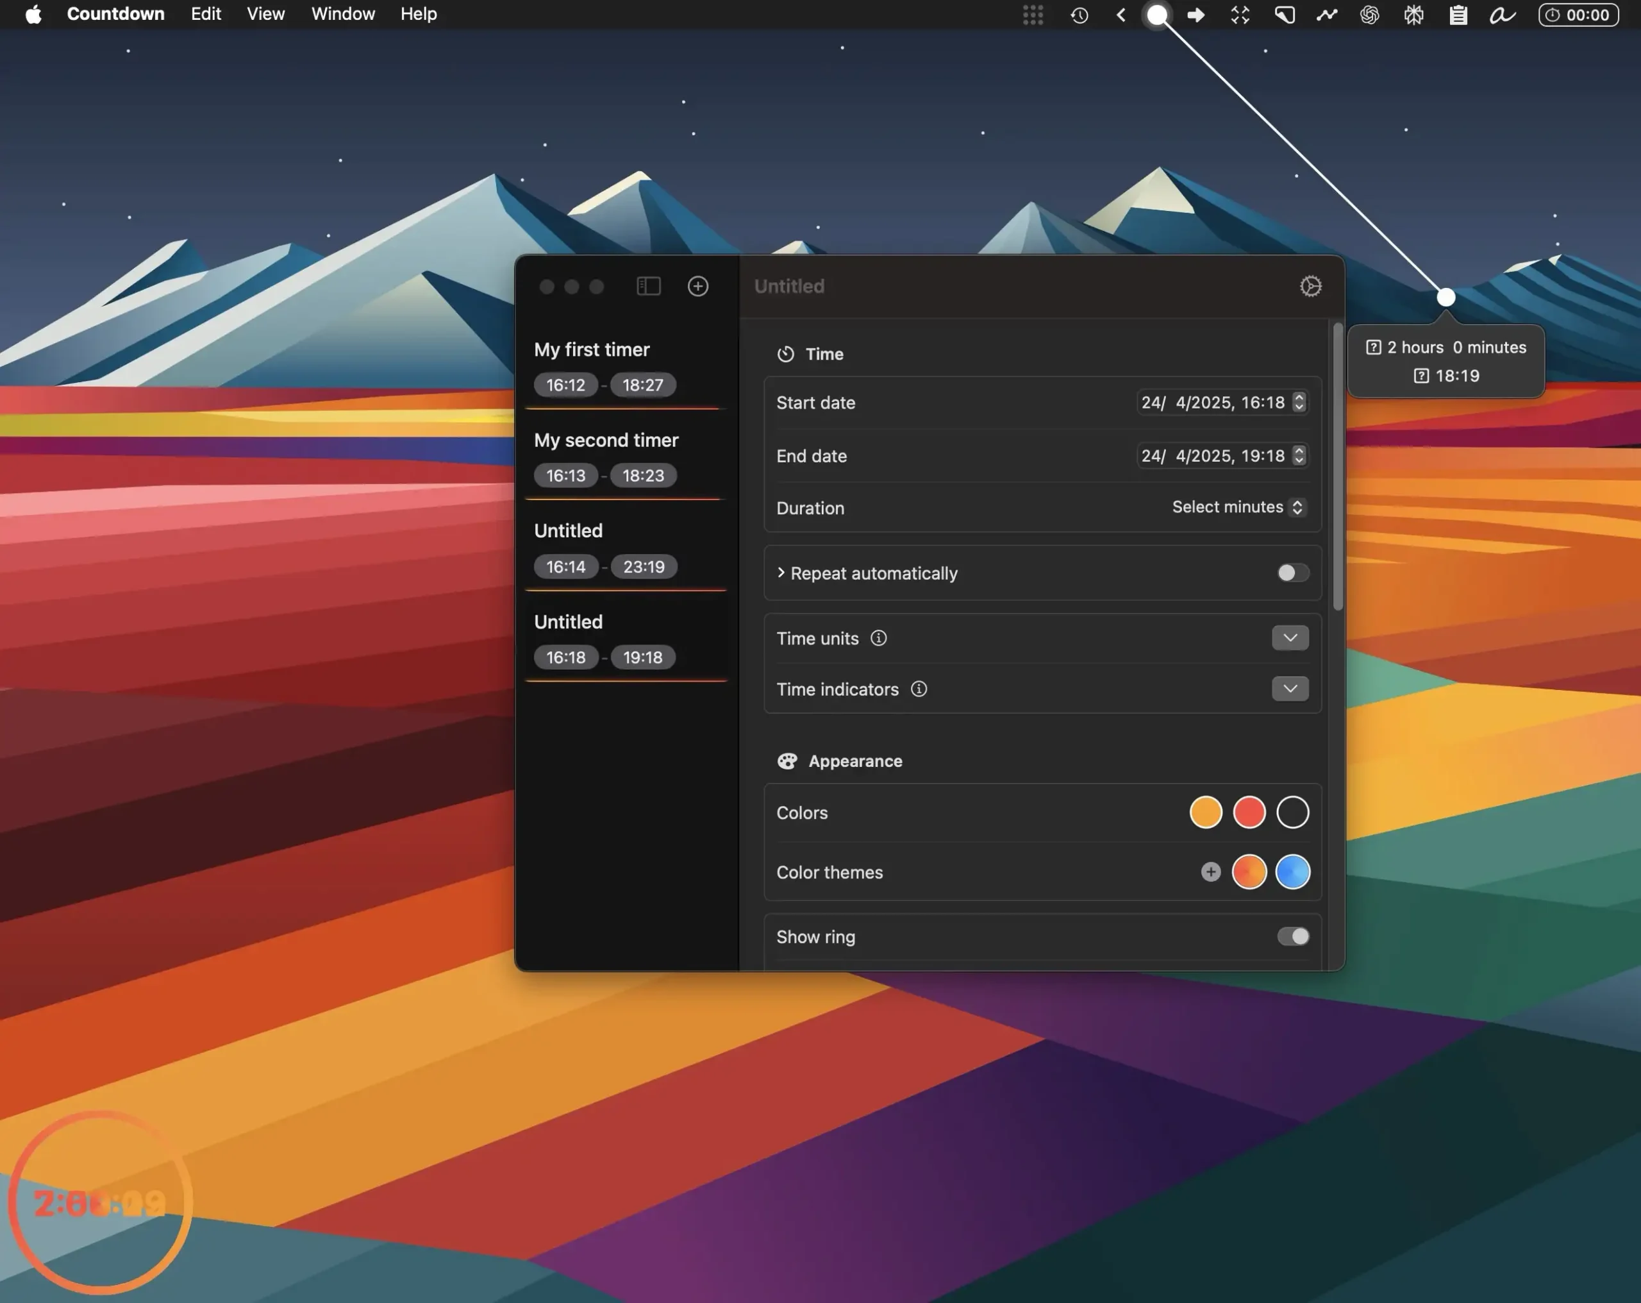Viewport: 1641px width, 1303px height.
Task: Click the Time indicators info icon
Action: pyautogui.click(x=919, y=689)
